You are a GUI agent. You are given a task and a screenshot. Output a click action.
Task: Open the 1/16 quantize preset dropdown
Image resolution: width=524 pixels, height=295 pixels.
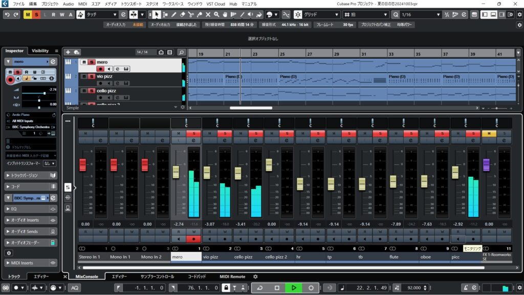[420, 14]
